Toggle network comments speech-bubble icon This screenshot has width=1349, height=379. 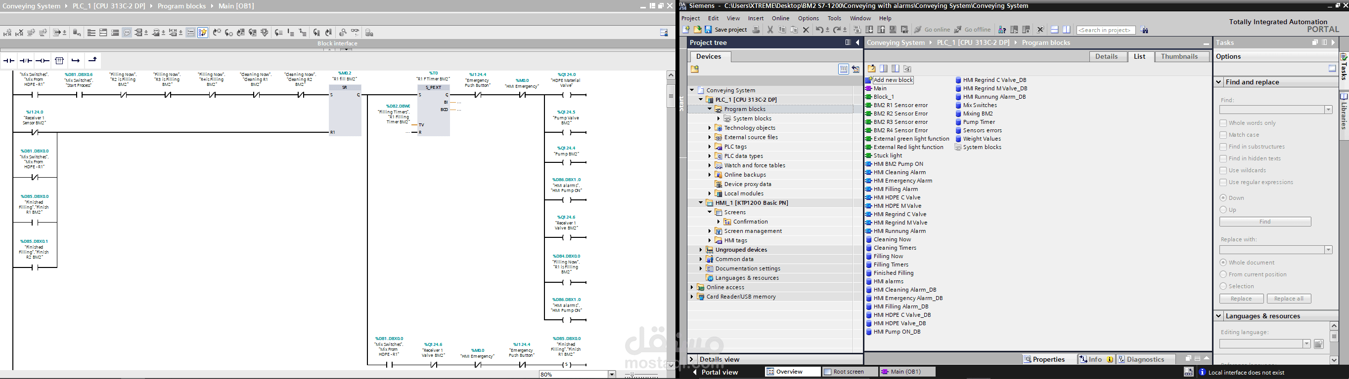[x=127, y=33]
